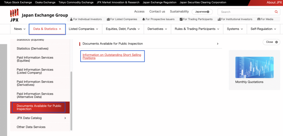
Task: Expand the Listed Companies dropdown menu
Action: coord(83,29)
